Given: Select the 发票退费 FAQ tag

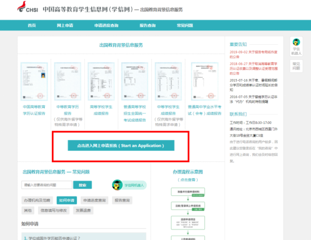Looking at the screenshot, I should (83, 211).
